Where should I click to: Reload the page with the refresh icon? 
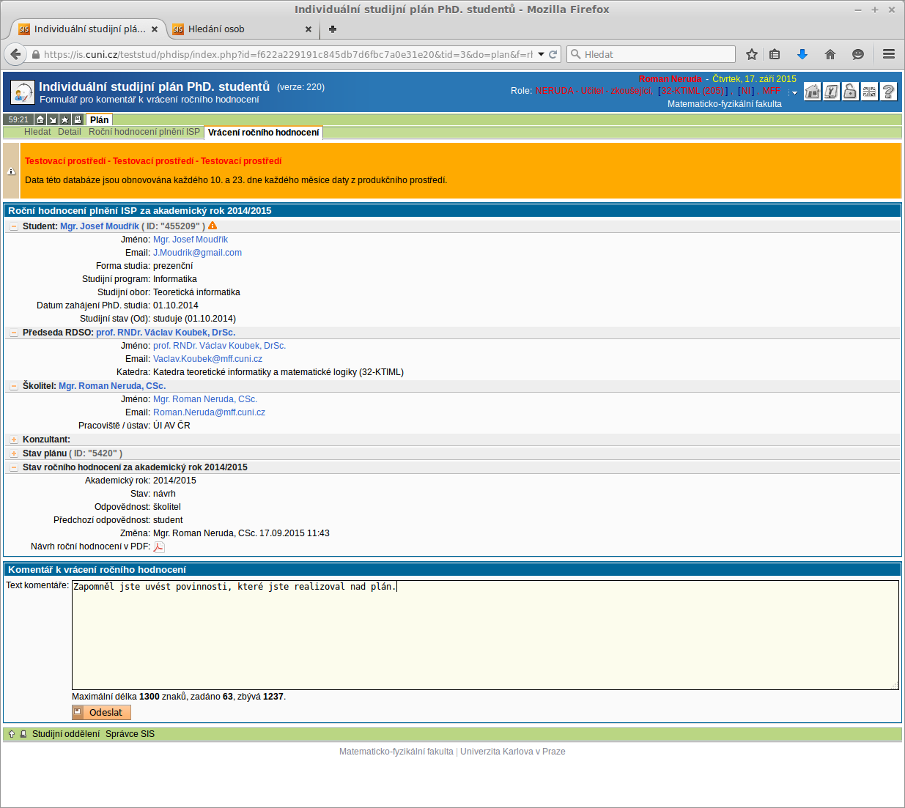[553, 54]
